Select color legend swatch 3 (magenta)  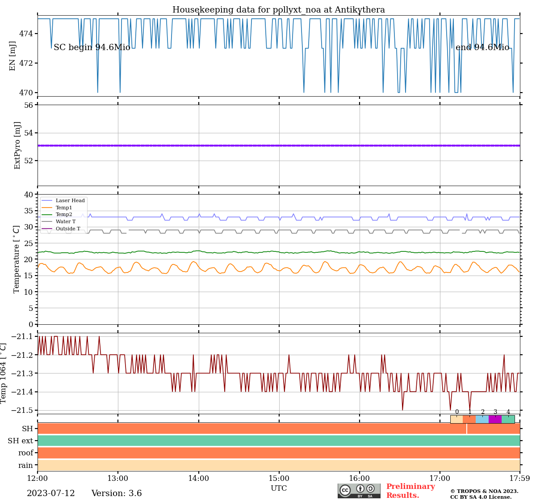pyautogui.click(x=495, y=419)
